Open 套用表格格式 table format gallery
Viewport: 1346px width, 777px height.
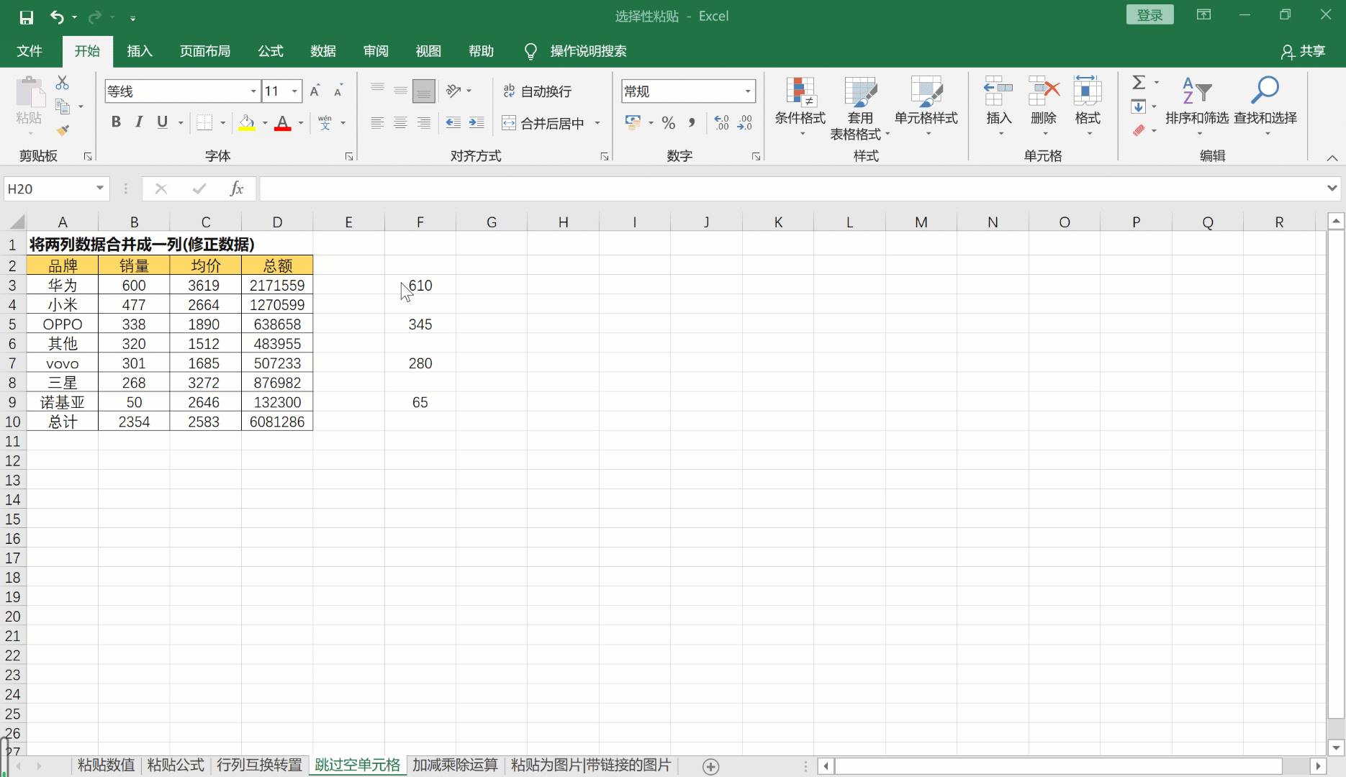click(859, 108)
